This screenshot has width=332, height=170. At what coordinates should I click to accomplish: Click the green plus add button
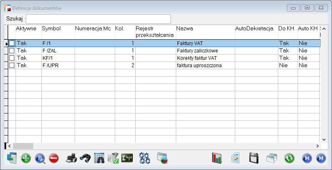pyautogui.click(x=26, y=158)
